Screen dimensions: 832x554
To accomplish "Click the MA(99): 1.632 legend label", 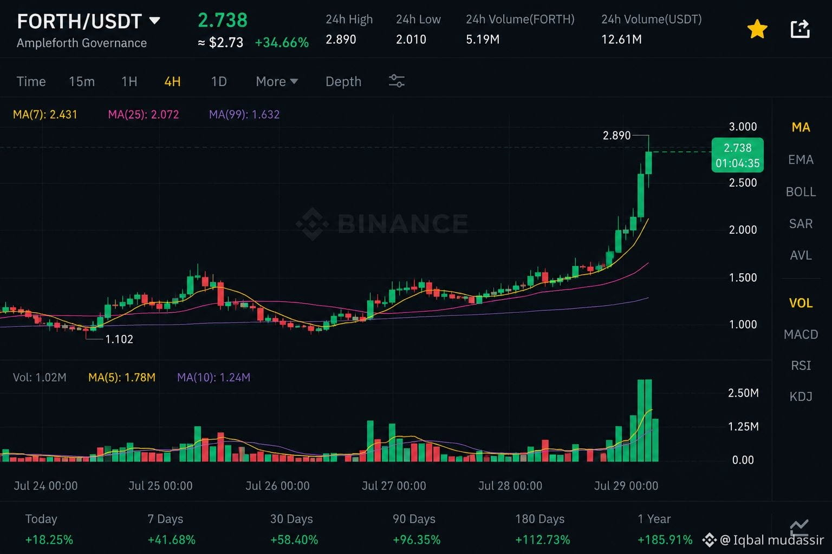I will pos(244,114).
